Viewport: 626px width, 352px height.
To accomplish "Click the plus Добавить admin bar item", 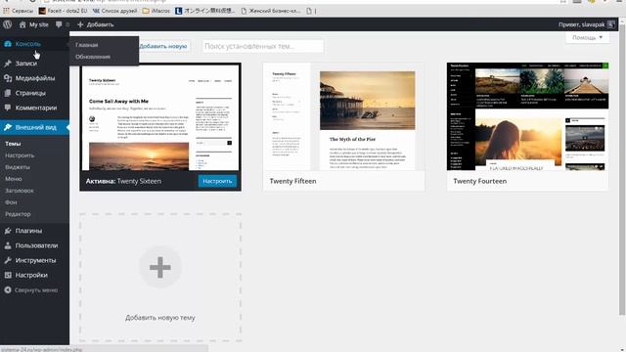I will pos(96,24).
